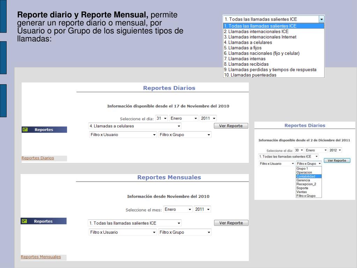Open the day dropdown showing 31
The width and height of the screenshot is (357, 268).
tap(161, 118)
